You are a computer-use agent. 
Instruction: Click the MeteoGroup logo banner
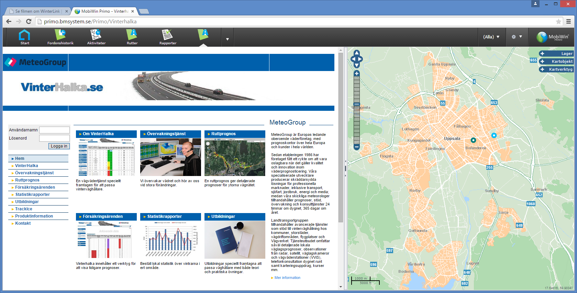click(35, 62)
